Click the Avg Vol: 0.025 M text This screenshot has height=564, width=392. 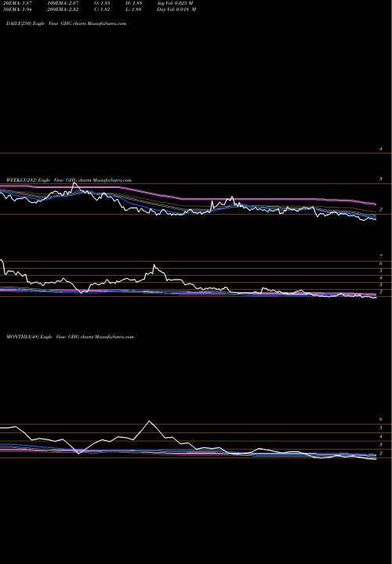tap(175, 3)
